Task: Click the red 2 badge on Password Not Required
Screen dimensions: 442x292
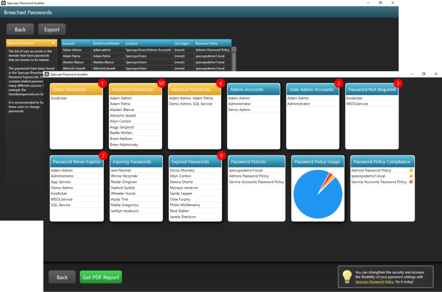Action: 398,83
